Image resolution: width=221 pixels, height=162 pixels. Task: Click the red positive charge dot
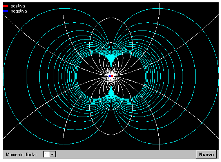tap(112, 76)
